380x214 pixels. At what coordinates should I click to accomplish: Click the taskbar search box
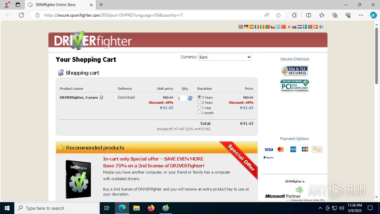click(57, 208)
